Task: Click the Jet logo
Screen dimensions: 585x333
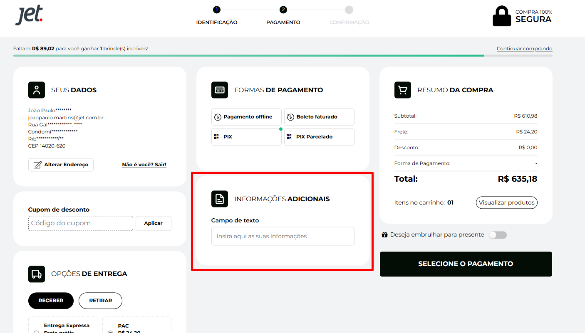Action: 29,15
